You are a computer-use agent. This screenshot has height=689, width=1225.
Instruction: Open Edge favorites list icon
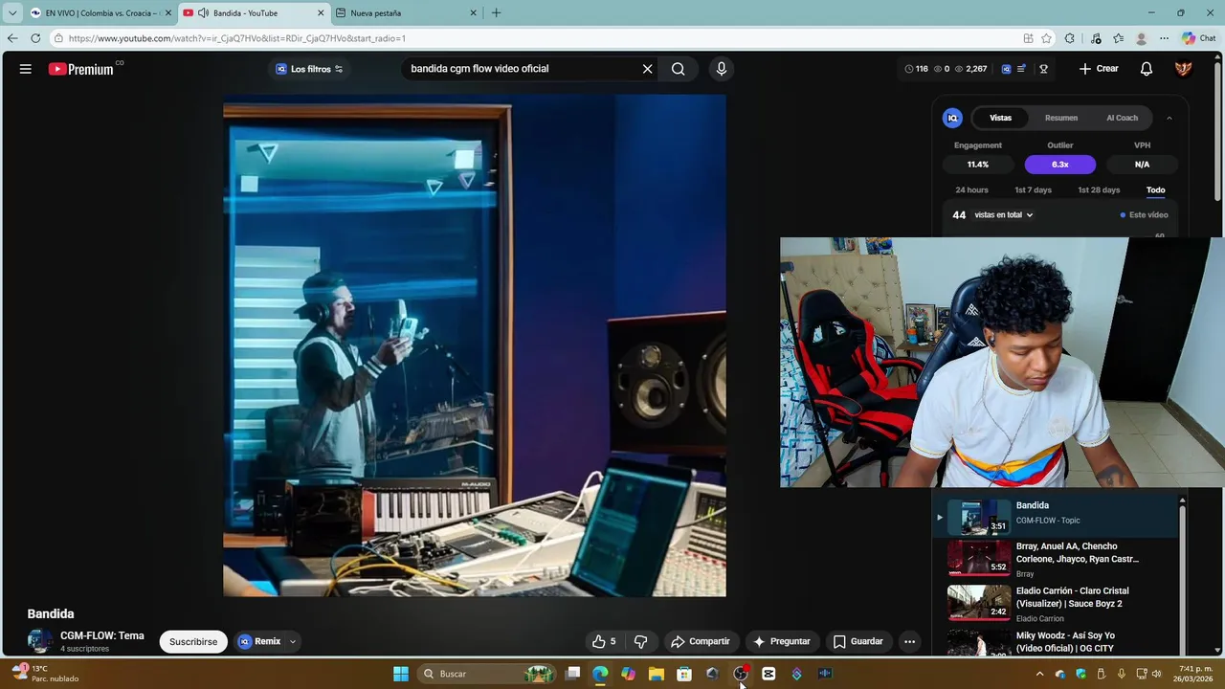(1118, 38)
